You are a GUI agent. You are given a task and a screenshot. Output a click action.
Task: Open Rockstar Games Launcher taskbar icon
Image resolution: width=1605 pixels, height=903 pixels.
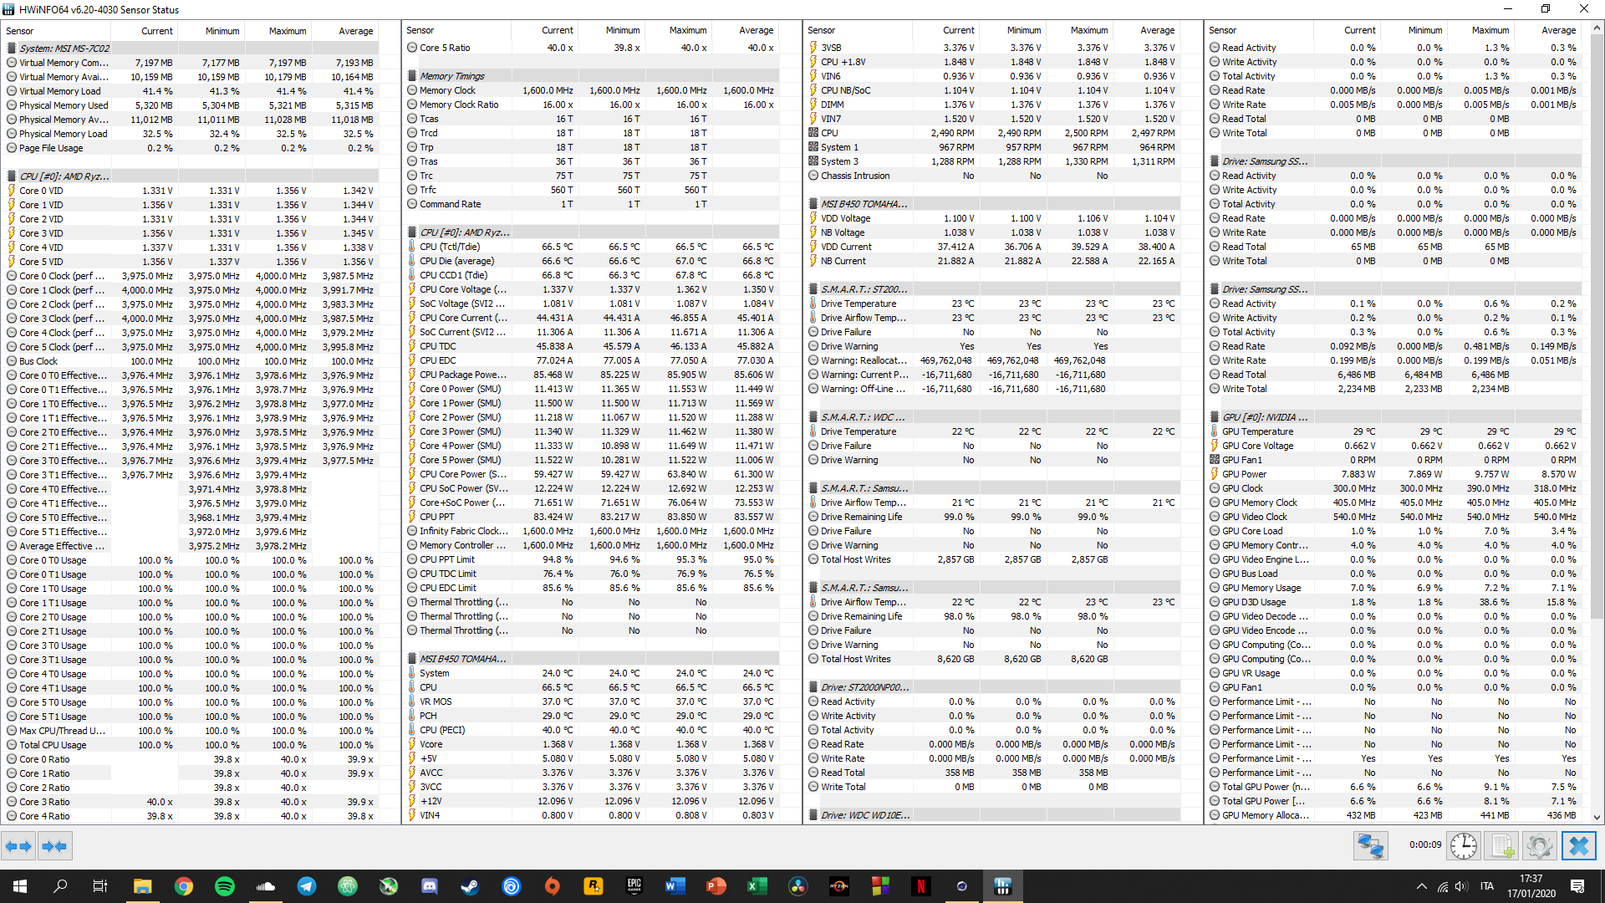(593, 886)
